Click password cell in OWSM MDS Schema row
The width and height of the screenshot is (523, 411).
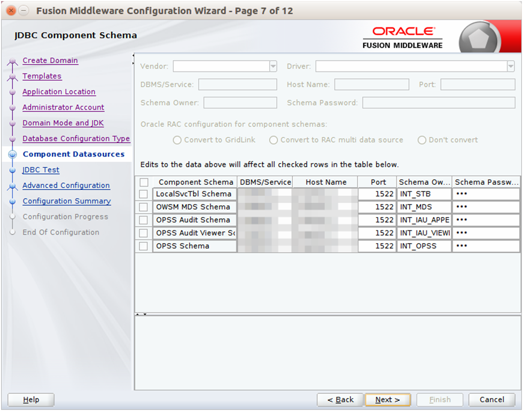pyautogui.click(x=486, y=207)
